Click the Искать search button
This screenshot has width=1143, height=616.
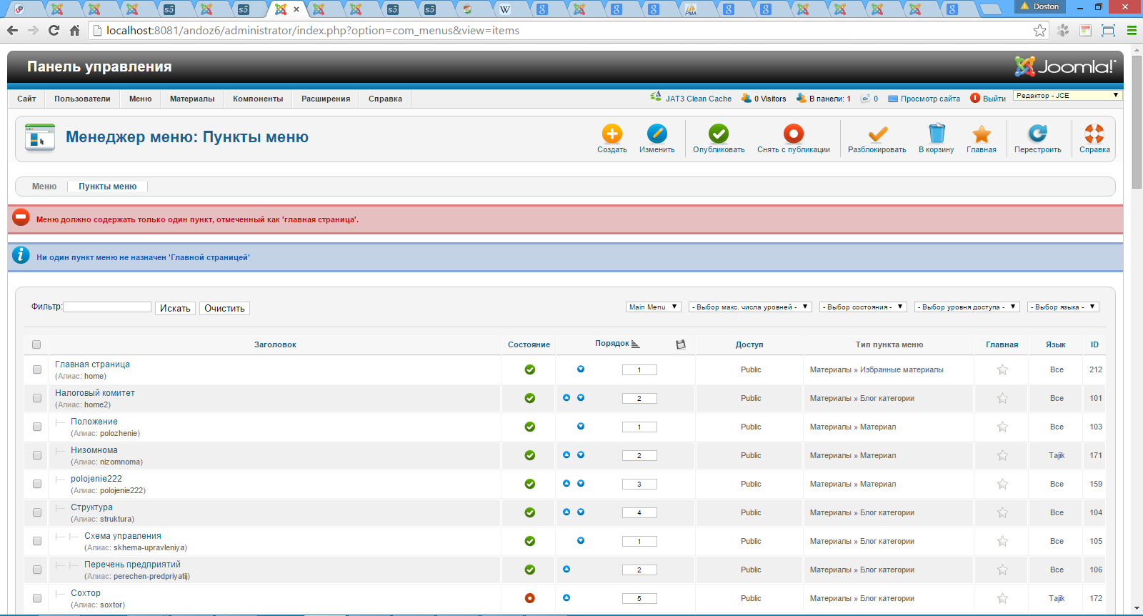tap(175, 308)
